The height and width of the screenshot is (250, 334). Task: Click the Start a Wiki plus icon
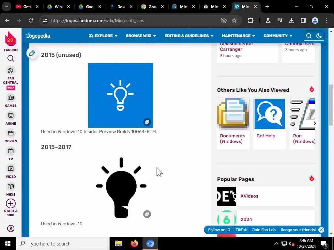(x=11, y=203)
